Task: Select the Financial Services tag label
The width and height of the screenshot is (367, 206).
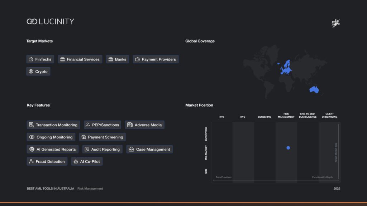Action: (x=83, y=59)
